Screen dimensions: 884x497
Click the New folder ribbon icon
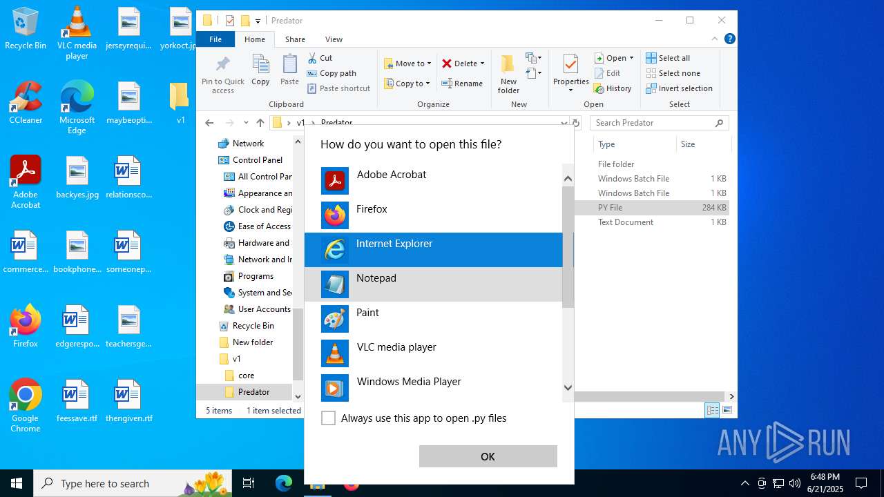coord(508,75)
